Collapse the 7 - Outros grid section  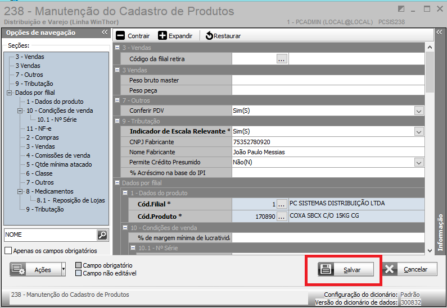coord(117,100)
